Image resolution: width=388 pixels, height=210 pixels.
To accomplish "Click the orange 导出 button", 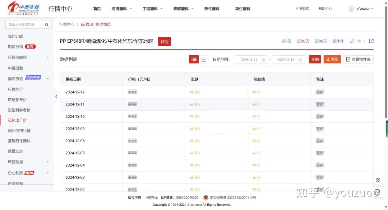I will pos(332,59).
